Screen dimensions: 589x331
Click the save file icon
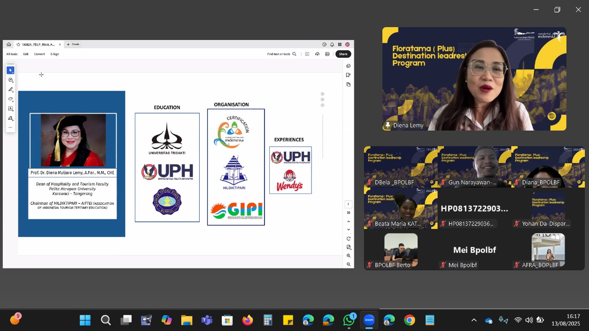click(307, 54)
